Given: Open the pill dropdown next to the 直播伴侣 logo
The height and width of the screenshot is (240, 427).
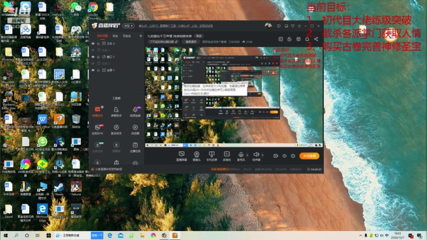Looking at the screenshot, I should 128,26.
